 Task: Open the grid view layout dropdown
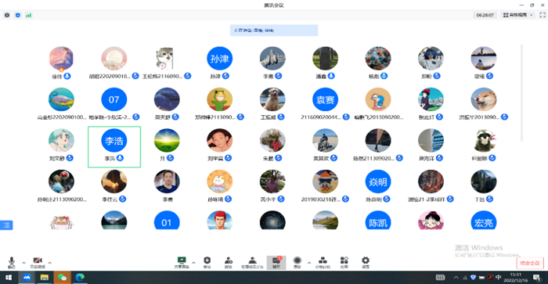517,15
